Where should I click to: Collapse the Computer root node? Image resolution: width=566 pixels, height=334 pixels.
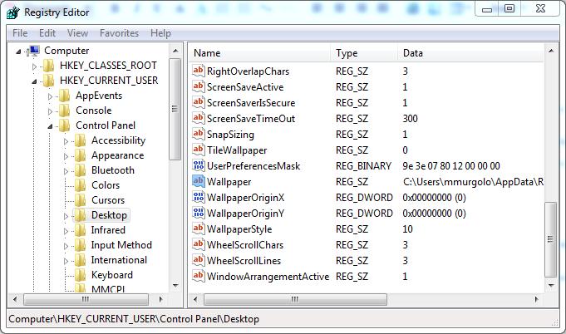point(18,52)
